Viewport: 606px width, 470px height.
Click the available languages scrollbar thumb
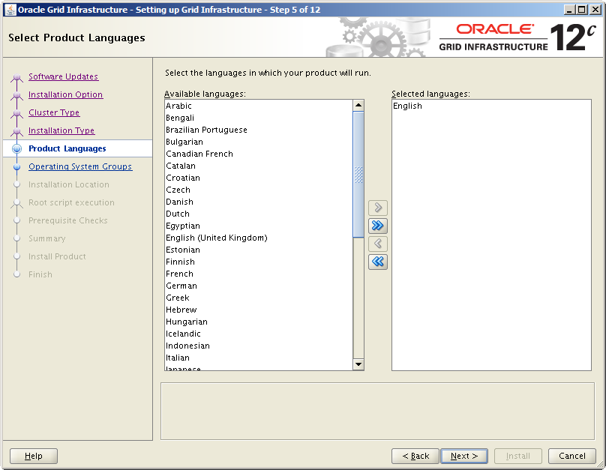click(358, 174)
